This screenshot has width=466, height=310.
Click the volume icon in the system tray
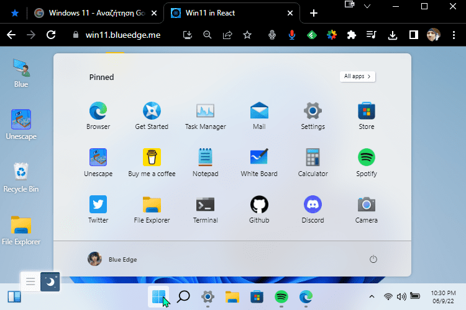tap(401, 296)
